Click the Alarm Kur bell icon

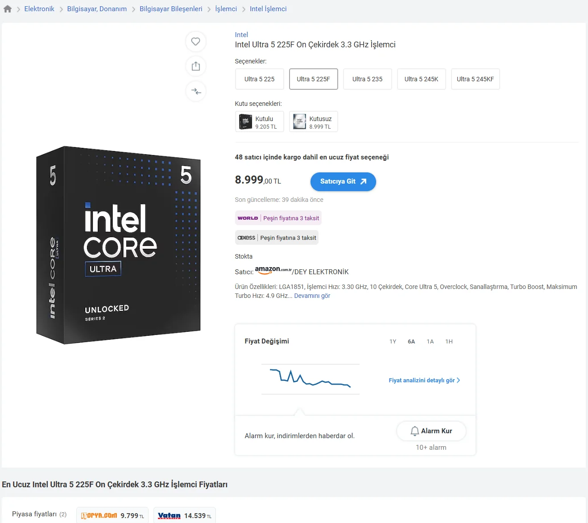click(x=414, y=431)
